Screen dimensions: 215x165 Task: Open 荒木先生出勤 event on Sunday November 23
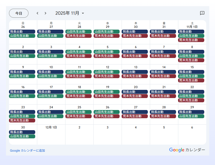(x=22, y=120)
